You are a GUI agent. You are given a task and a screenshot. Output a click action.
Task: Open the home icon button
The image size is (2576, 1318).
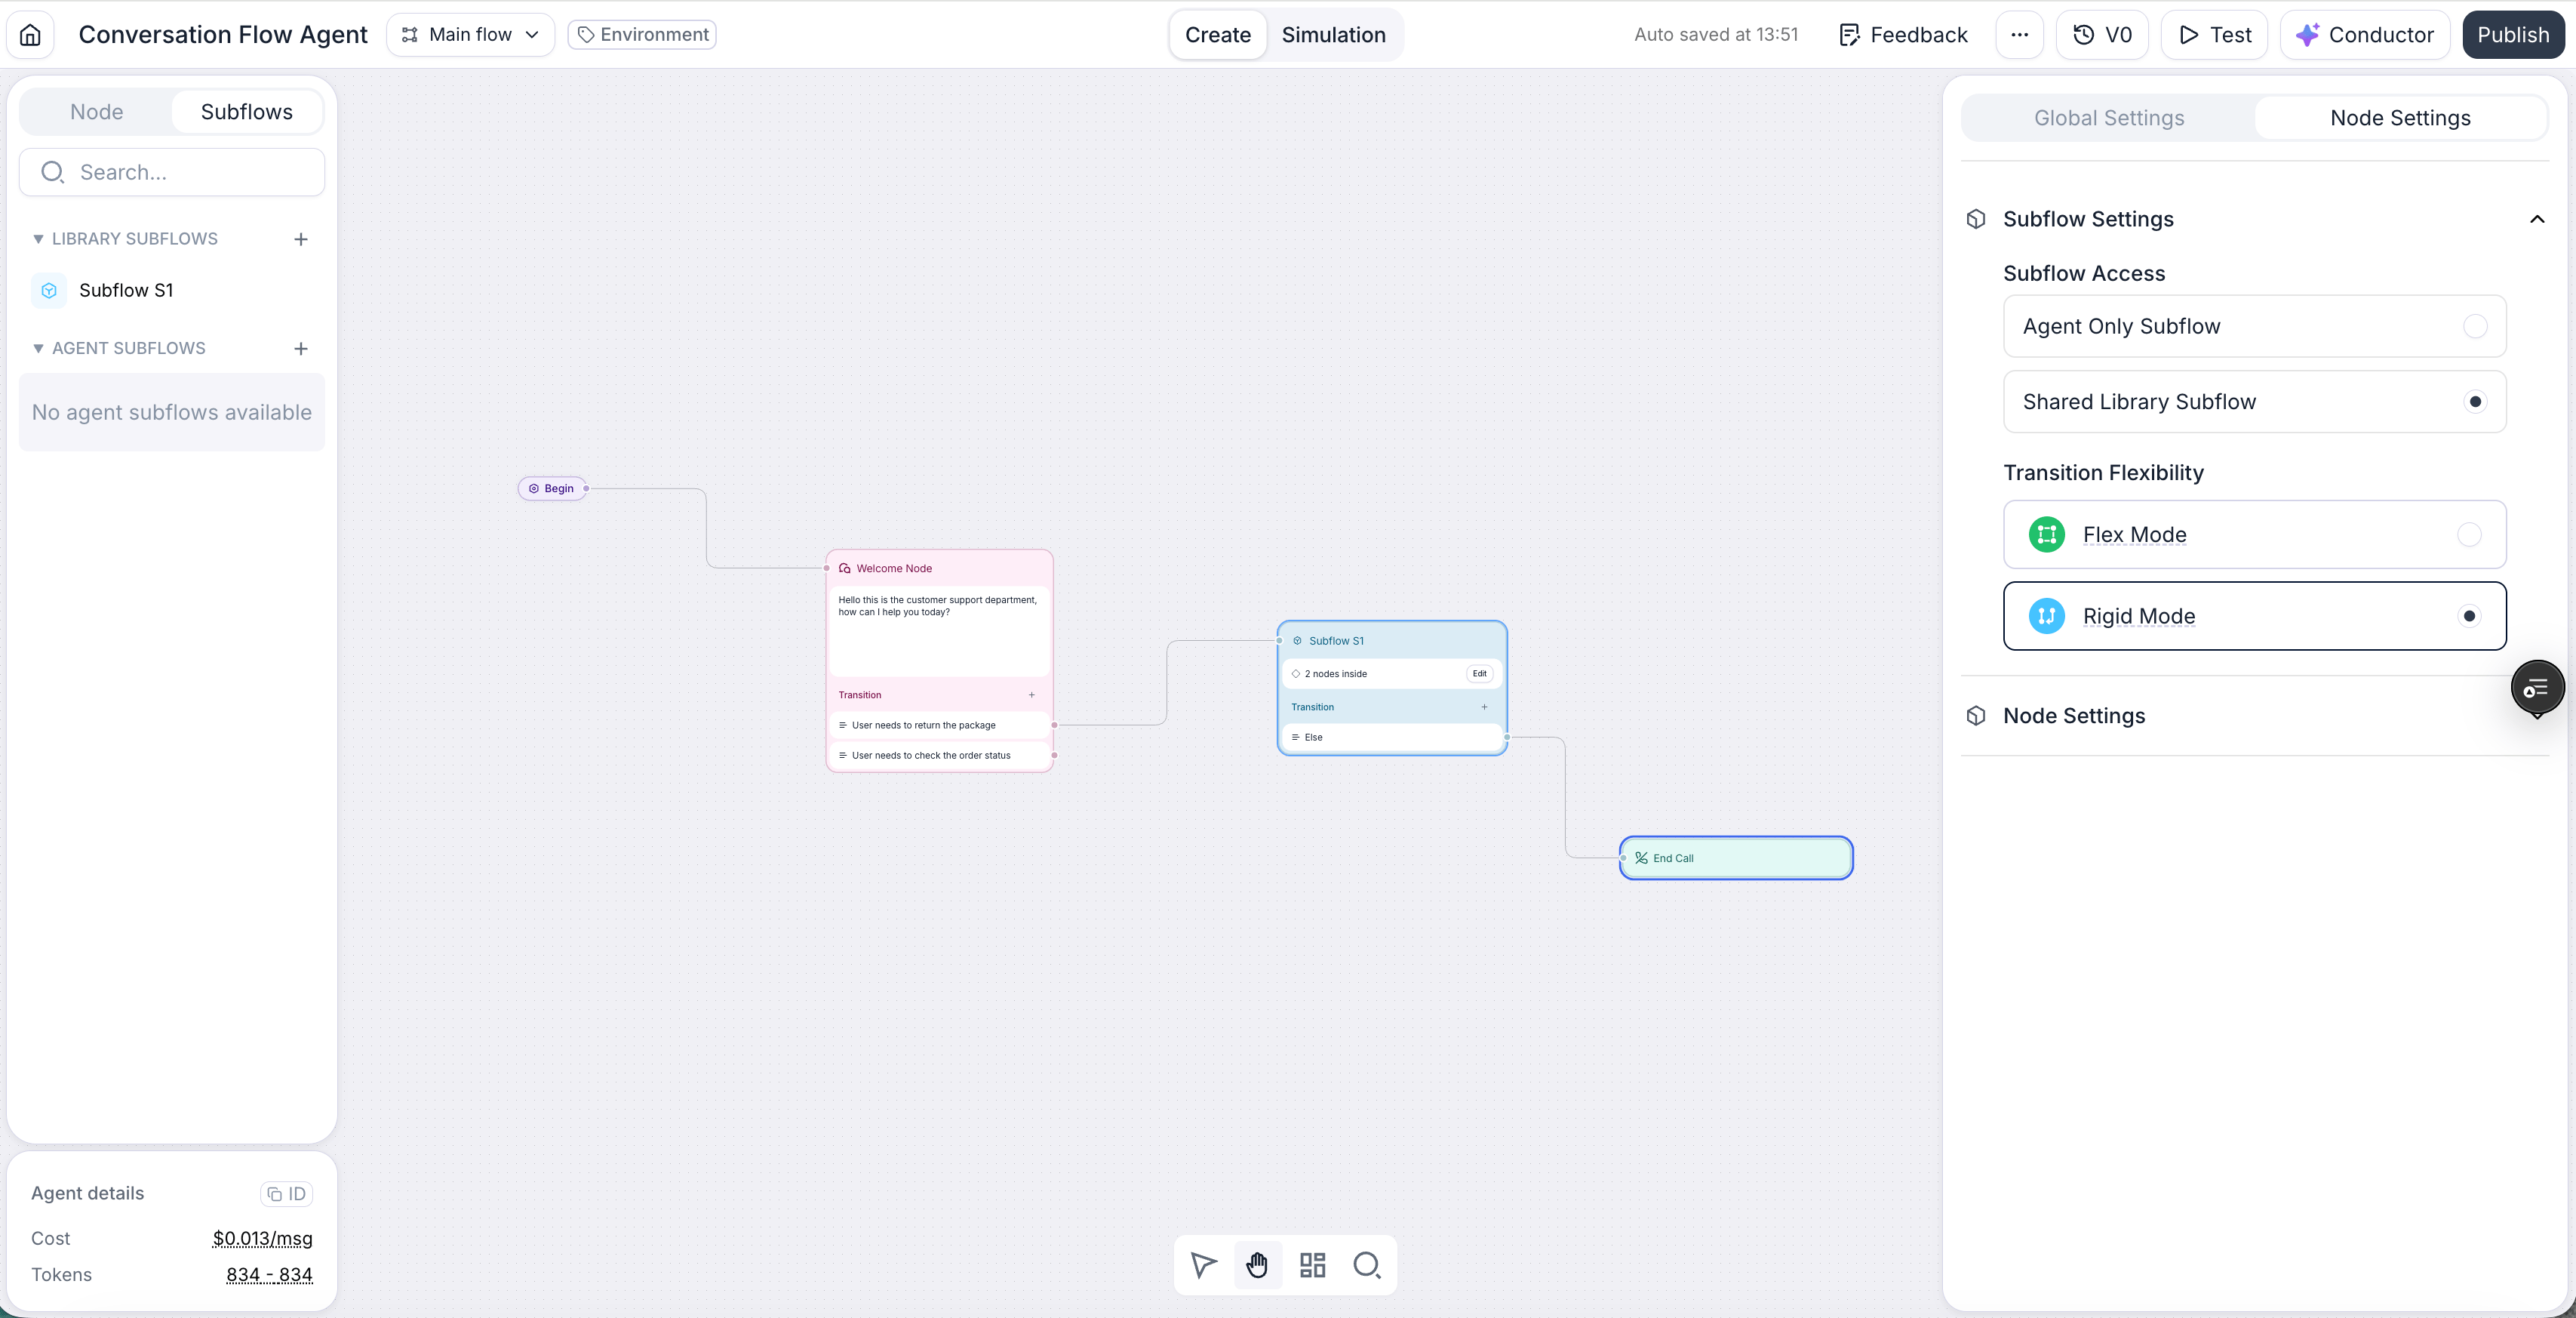[x=30, y=35]
